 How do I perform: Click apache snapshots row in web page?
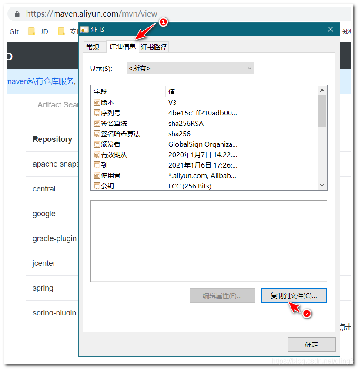tap(56, 164)
